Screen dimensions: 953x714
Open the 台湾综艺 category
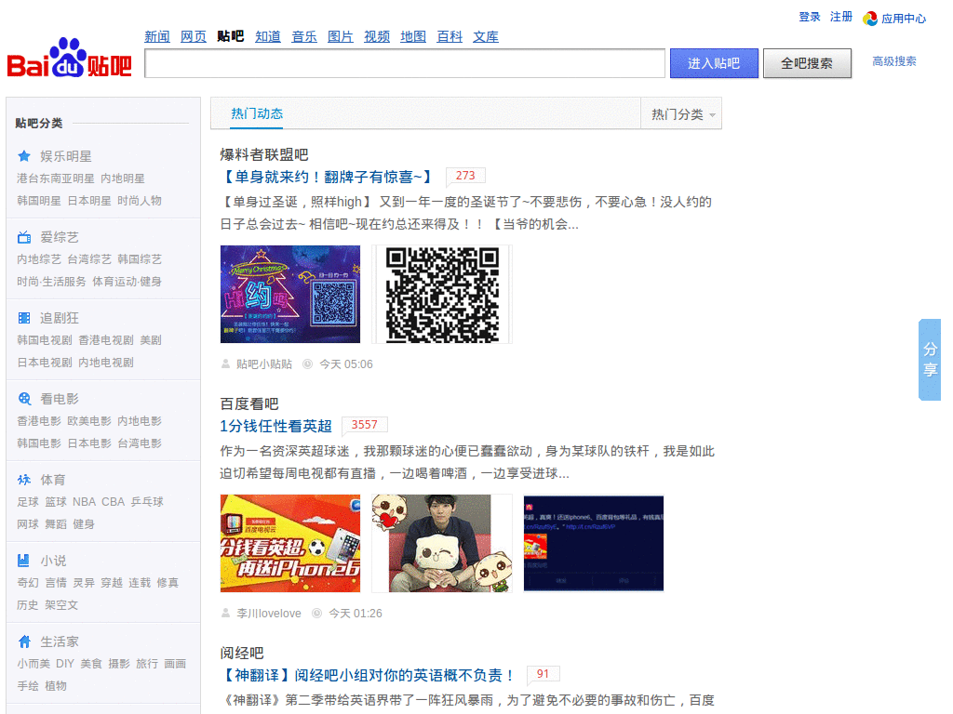(x=89, y=259)
